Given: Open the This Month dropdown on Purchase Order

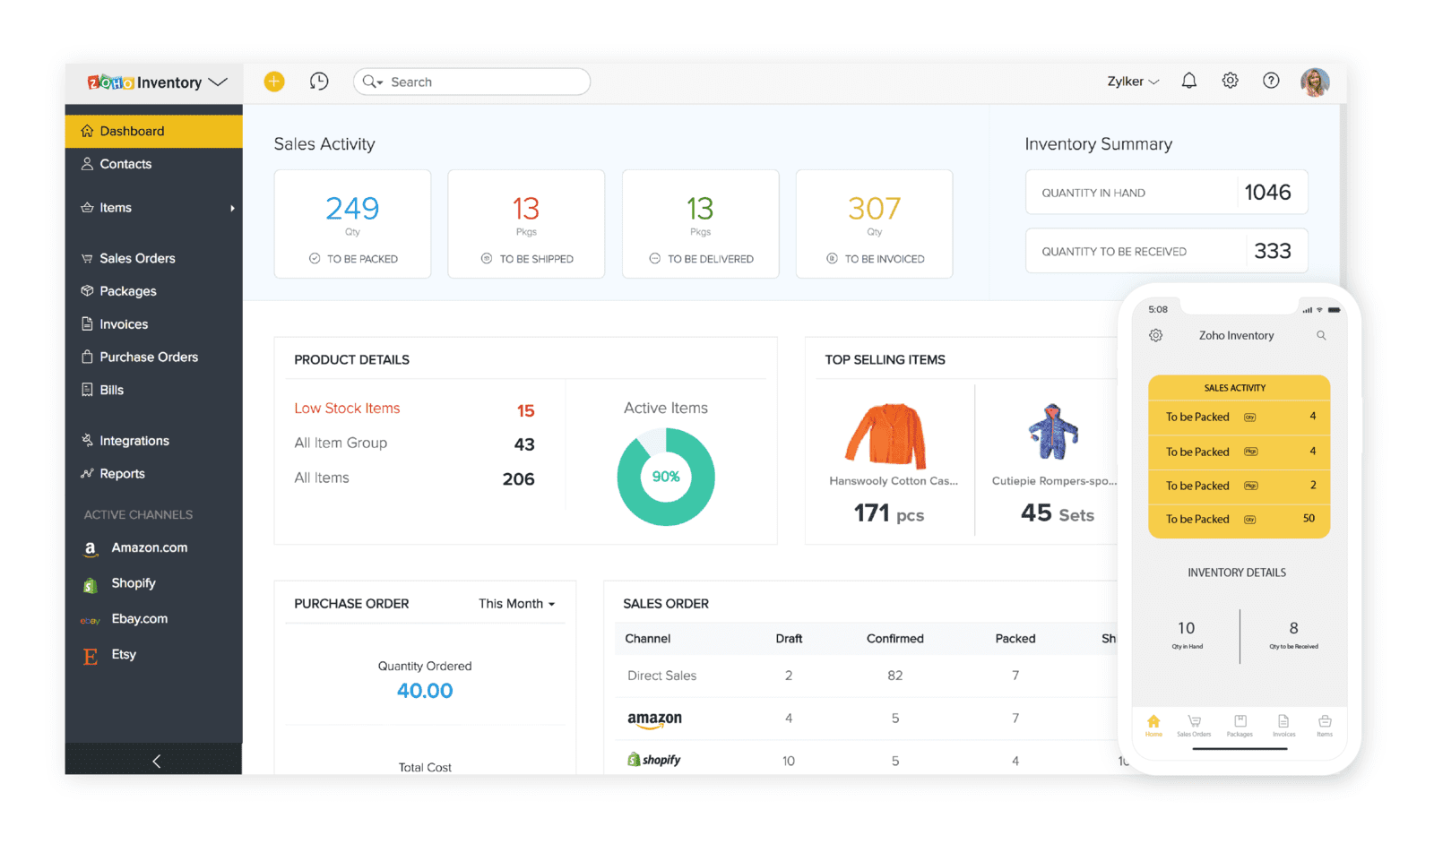Looking at the screenshot, I should 516,603.
